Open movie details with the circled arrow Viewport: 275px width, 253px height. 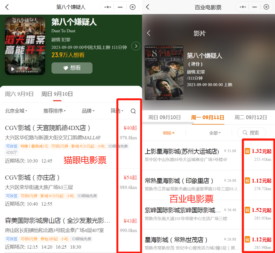tap(136, 46)
